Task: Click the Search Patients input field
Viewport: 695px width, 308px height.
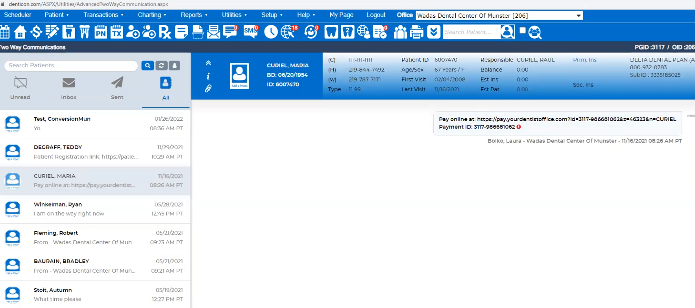Action: [71, 66]
